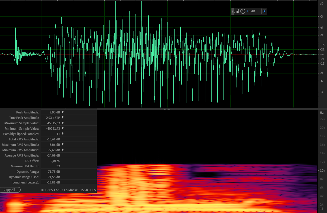Toggle the HUD pin button
327x213 pixels.
264,11
